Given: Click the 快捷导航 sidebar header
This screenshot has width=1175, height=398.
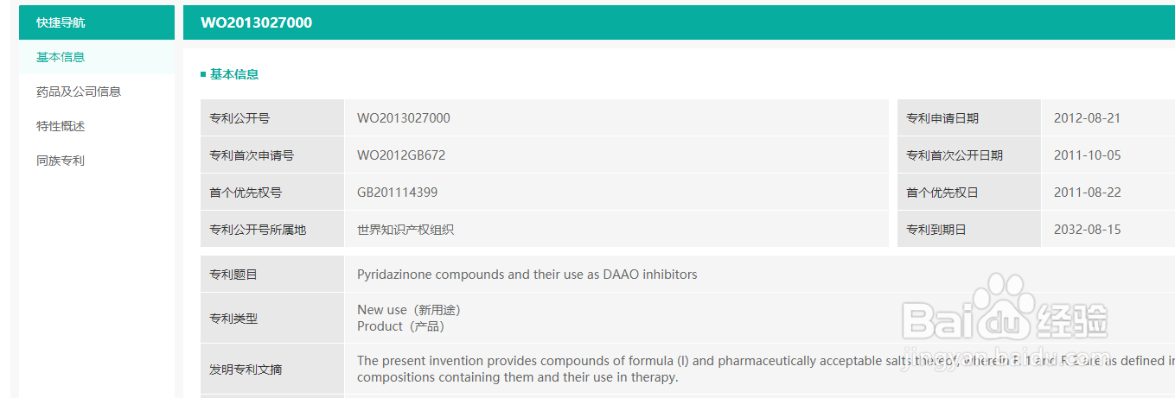Looking at the screenshot, I should pos(61,22).
